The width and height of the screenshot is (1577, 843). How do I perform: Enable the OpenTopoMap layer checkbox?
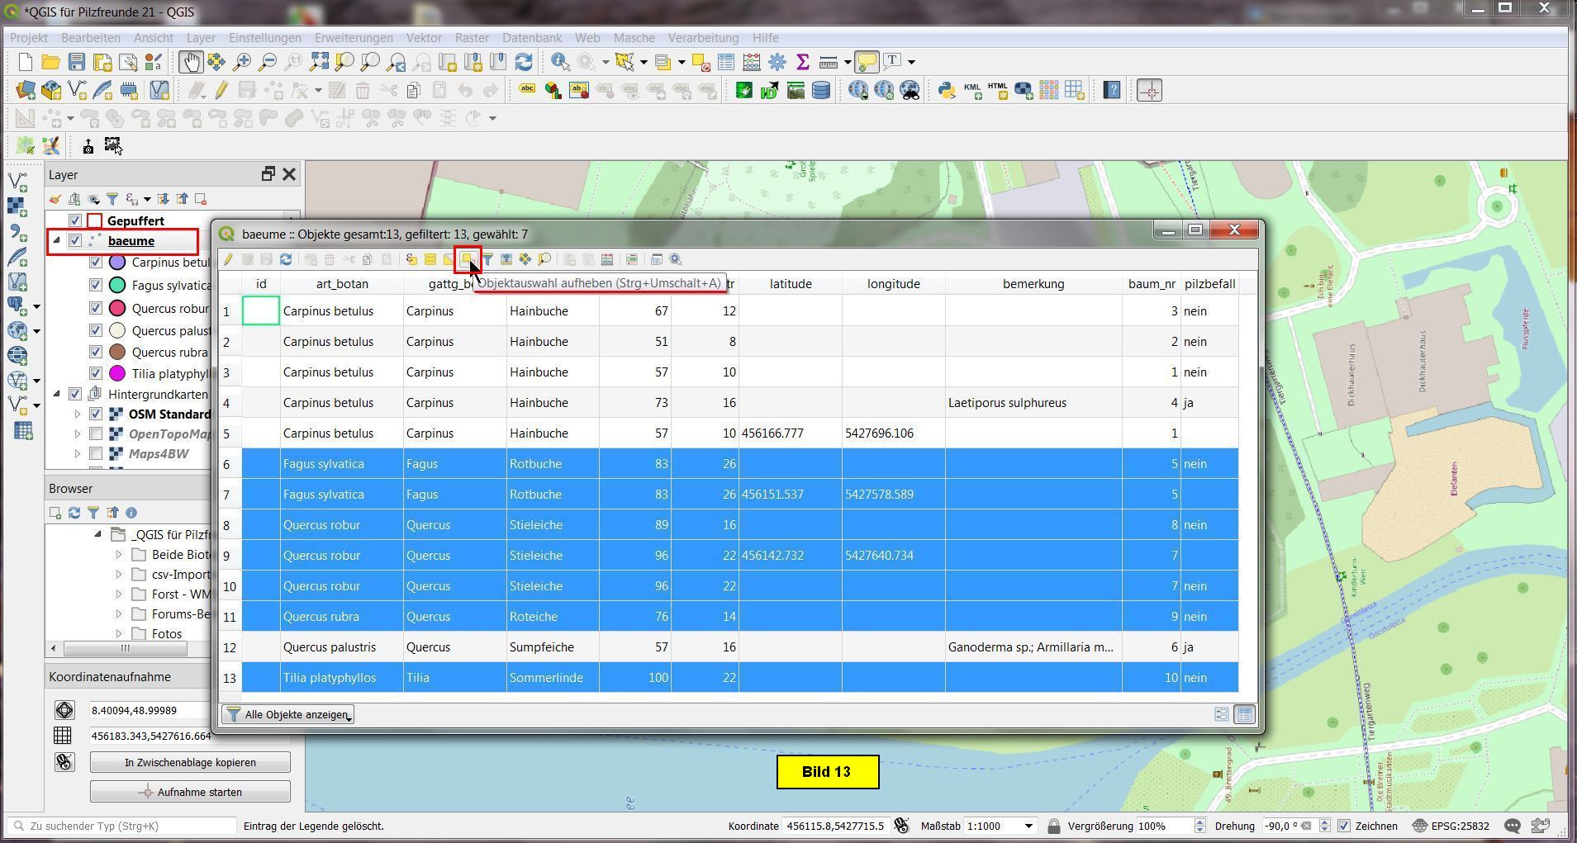[96, 433]
